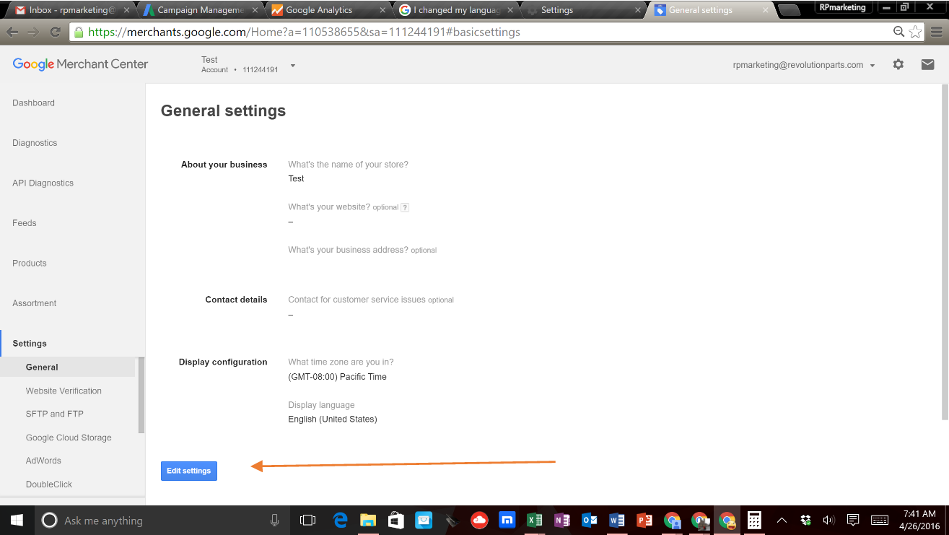The height and width of the screenshot is (535, 949).
Task: Select SFTP and FTP in the sidebar
Action: tap(55, 414)
